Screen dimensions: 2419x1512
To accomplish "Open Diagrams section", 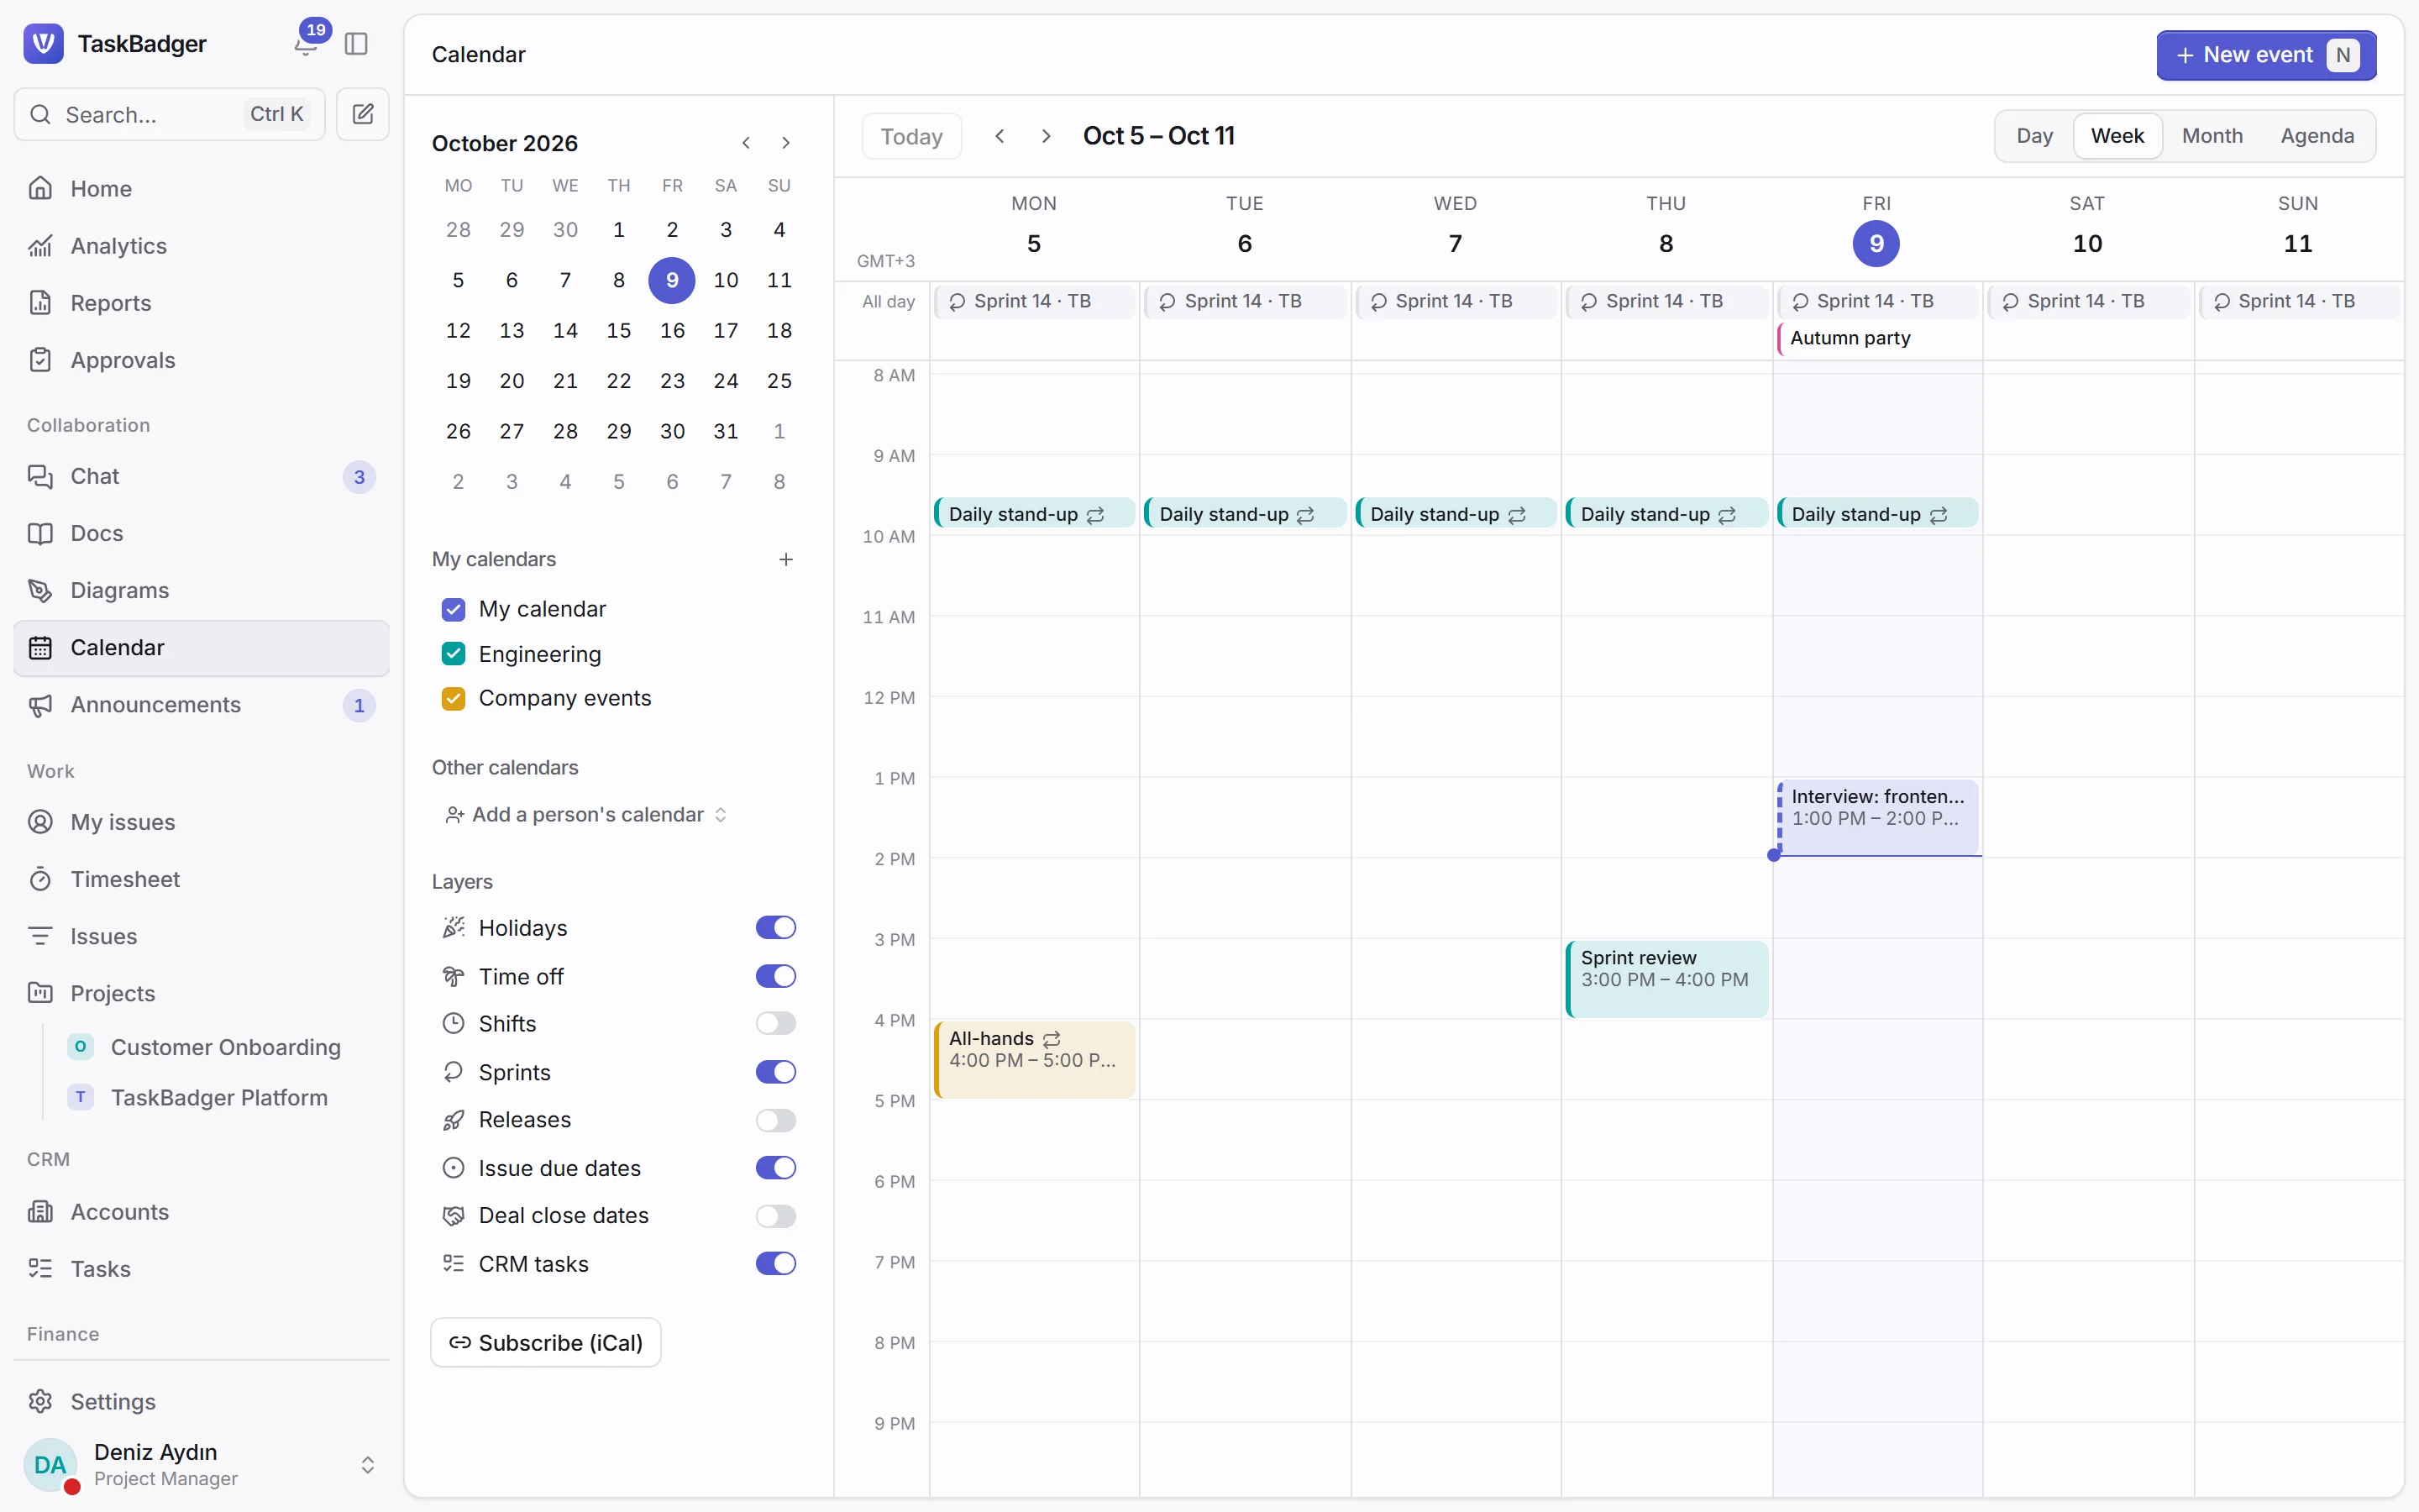I will (x=201, y=590).
